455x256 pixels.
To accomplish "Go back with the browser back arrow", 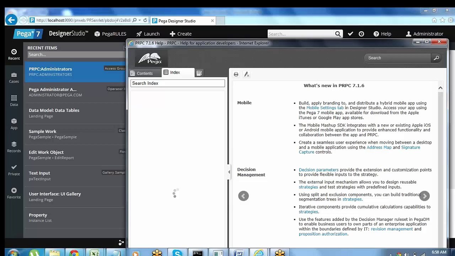I will [11, 20].
